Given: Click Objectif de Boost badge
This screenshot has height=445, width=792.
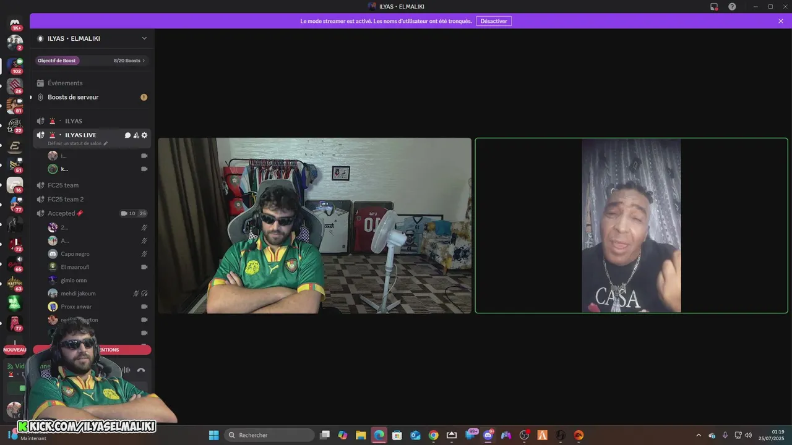Looking at the screenshot, I should pyautogui.click(x=56, y=61).
